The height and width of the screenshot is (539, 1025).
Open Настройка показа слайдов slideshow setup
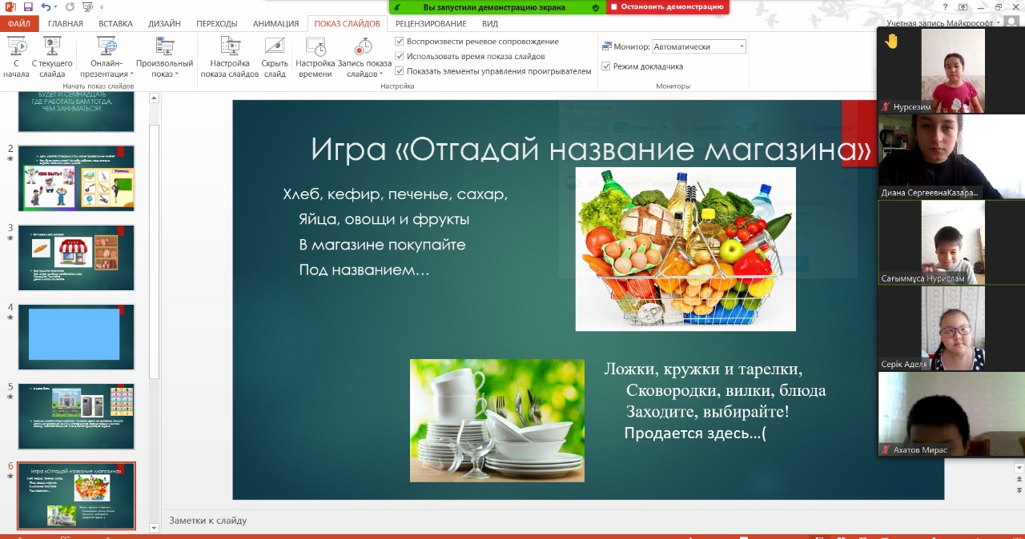(x=230, y=57)
